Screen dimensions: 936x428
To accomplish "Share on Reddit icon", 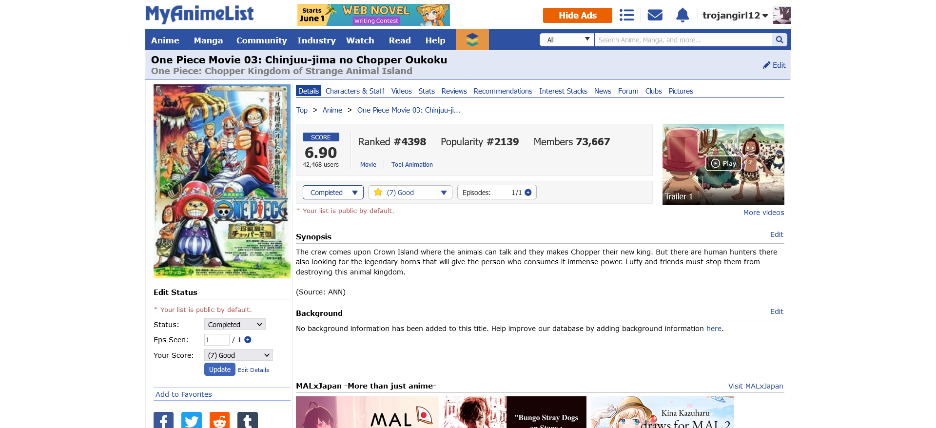I will click(219, 420).
